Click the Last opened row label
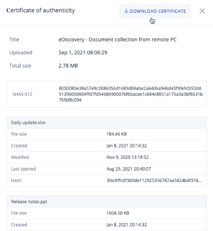Screen dimensions: 213x231 pos(24,169)
